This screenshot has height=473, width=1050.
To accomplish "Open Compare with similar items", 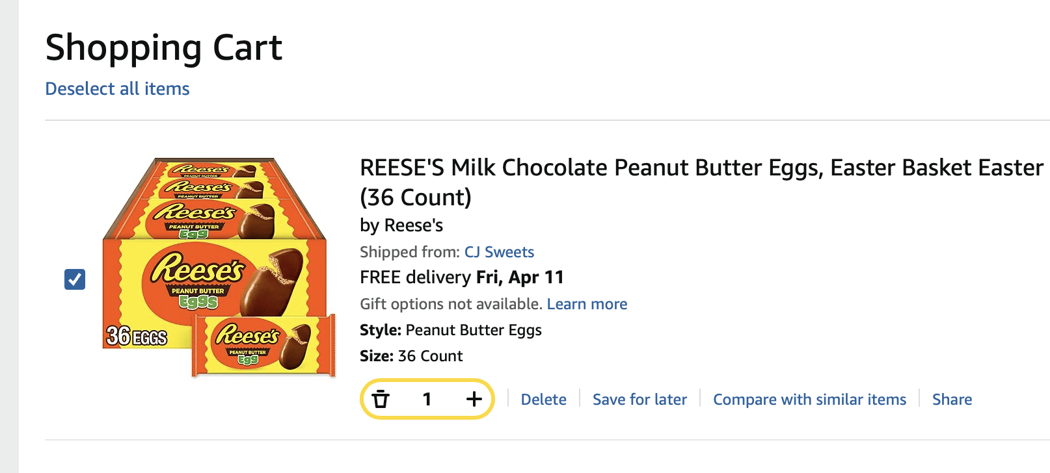I will 809,400.
